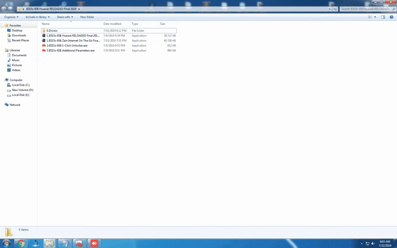Click the 40,336 KB size cell
The height and width of the screenshot is (248, 397).
click(x=170, y=40)
